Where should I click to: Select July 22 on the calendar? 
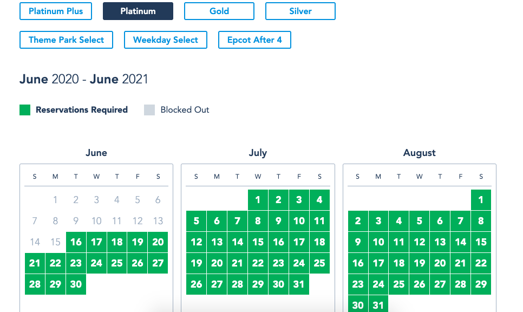tap(258, 263)
